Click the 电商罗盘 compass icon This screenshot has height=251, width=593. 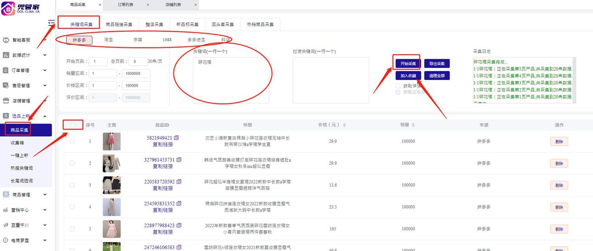click(6, 240)
